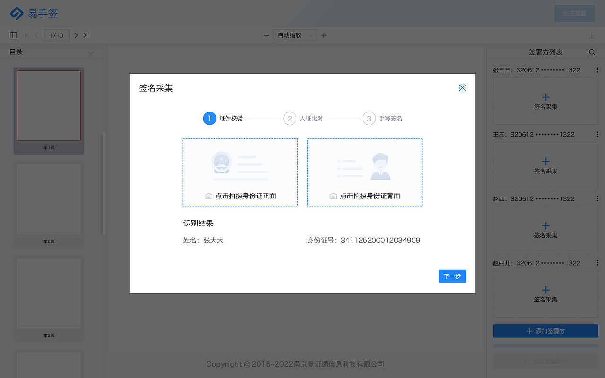Close the 目录 panel with the X icon
Image resolution: width=605 pixels, height=378 pixels.
click(x=90, y=53)
